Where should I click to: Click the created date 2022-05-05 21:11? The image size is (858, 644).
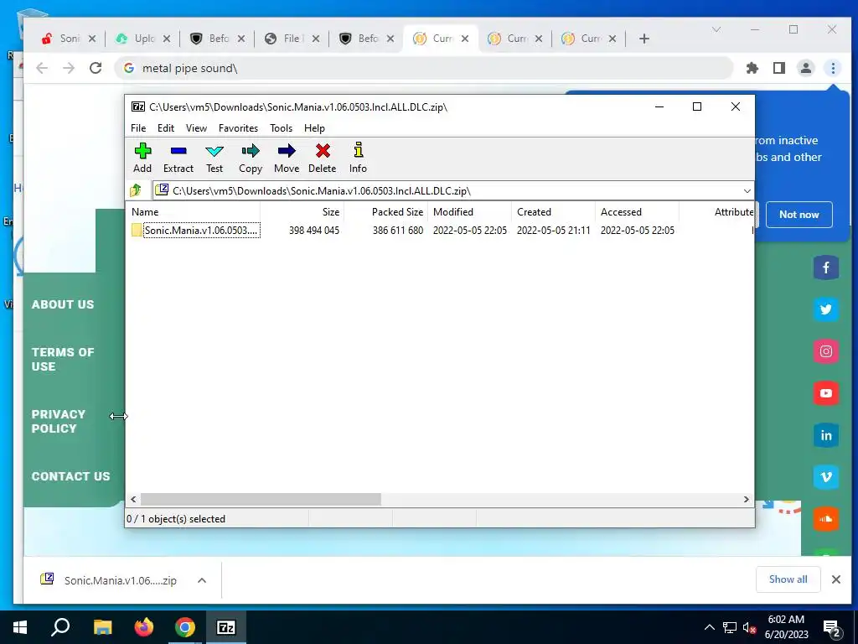pos(554,231)
